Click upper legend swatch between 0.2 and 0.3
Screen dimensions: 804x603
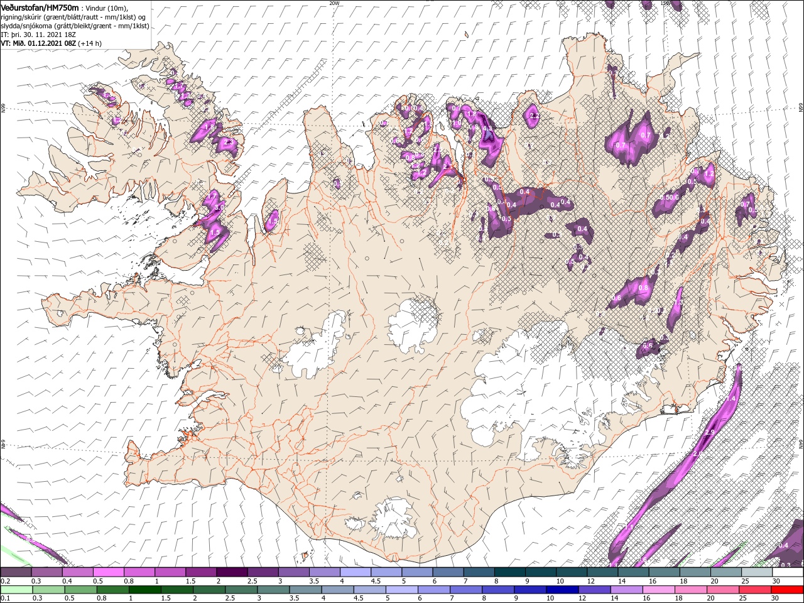coord(16,572)
